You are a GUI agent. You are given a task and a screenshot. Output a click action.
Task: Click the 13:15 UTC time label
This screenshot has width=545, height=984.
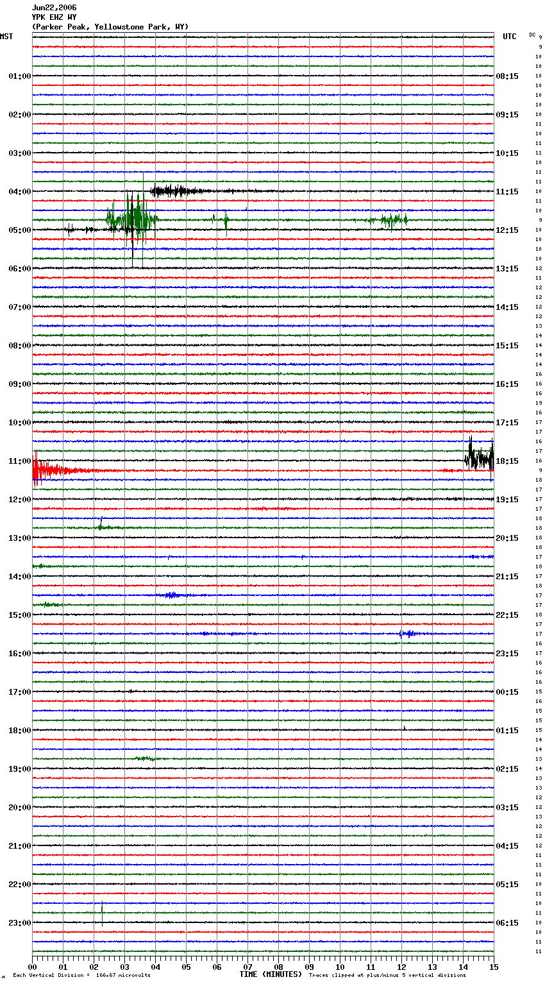507,269
